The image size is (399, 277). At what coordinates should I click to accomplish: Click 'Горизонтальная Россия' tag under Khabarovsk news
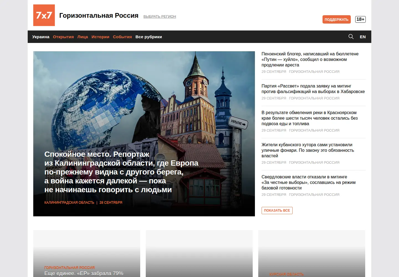click(x=314, y=98)
